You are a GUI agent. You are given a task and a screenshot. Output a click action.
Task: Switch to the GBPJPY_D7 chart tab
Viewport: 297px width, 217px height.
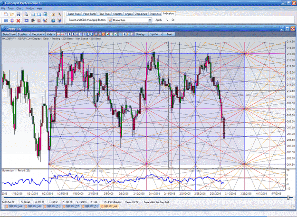(71, 206)
